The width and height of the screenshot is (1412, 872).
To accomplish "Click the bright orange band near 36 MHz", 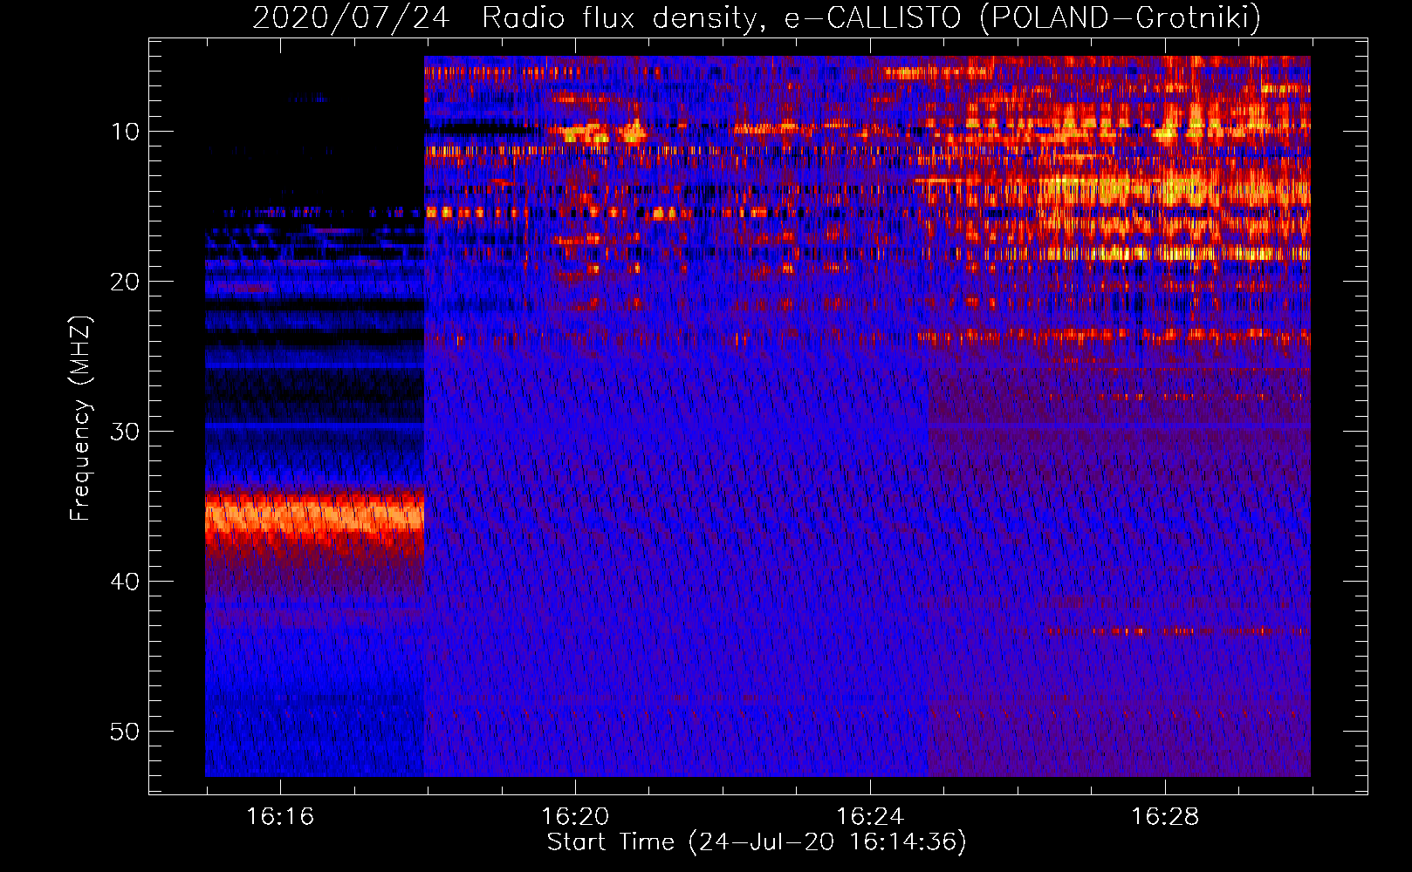I will (x=314, y=515).
